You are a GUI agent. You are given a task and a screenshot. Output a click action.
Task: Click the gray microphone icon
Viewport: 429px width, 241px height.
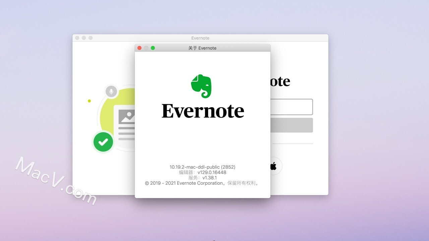(111, 91)
